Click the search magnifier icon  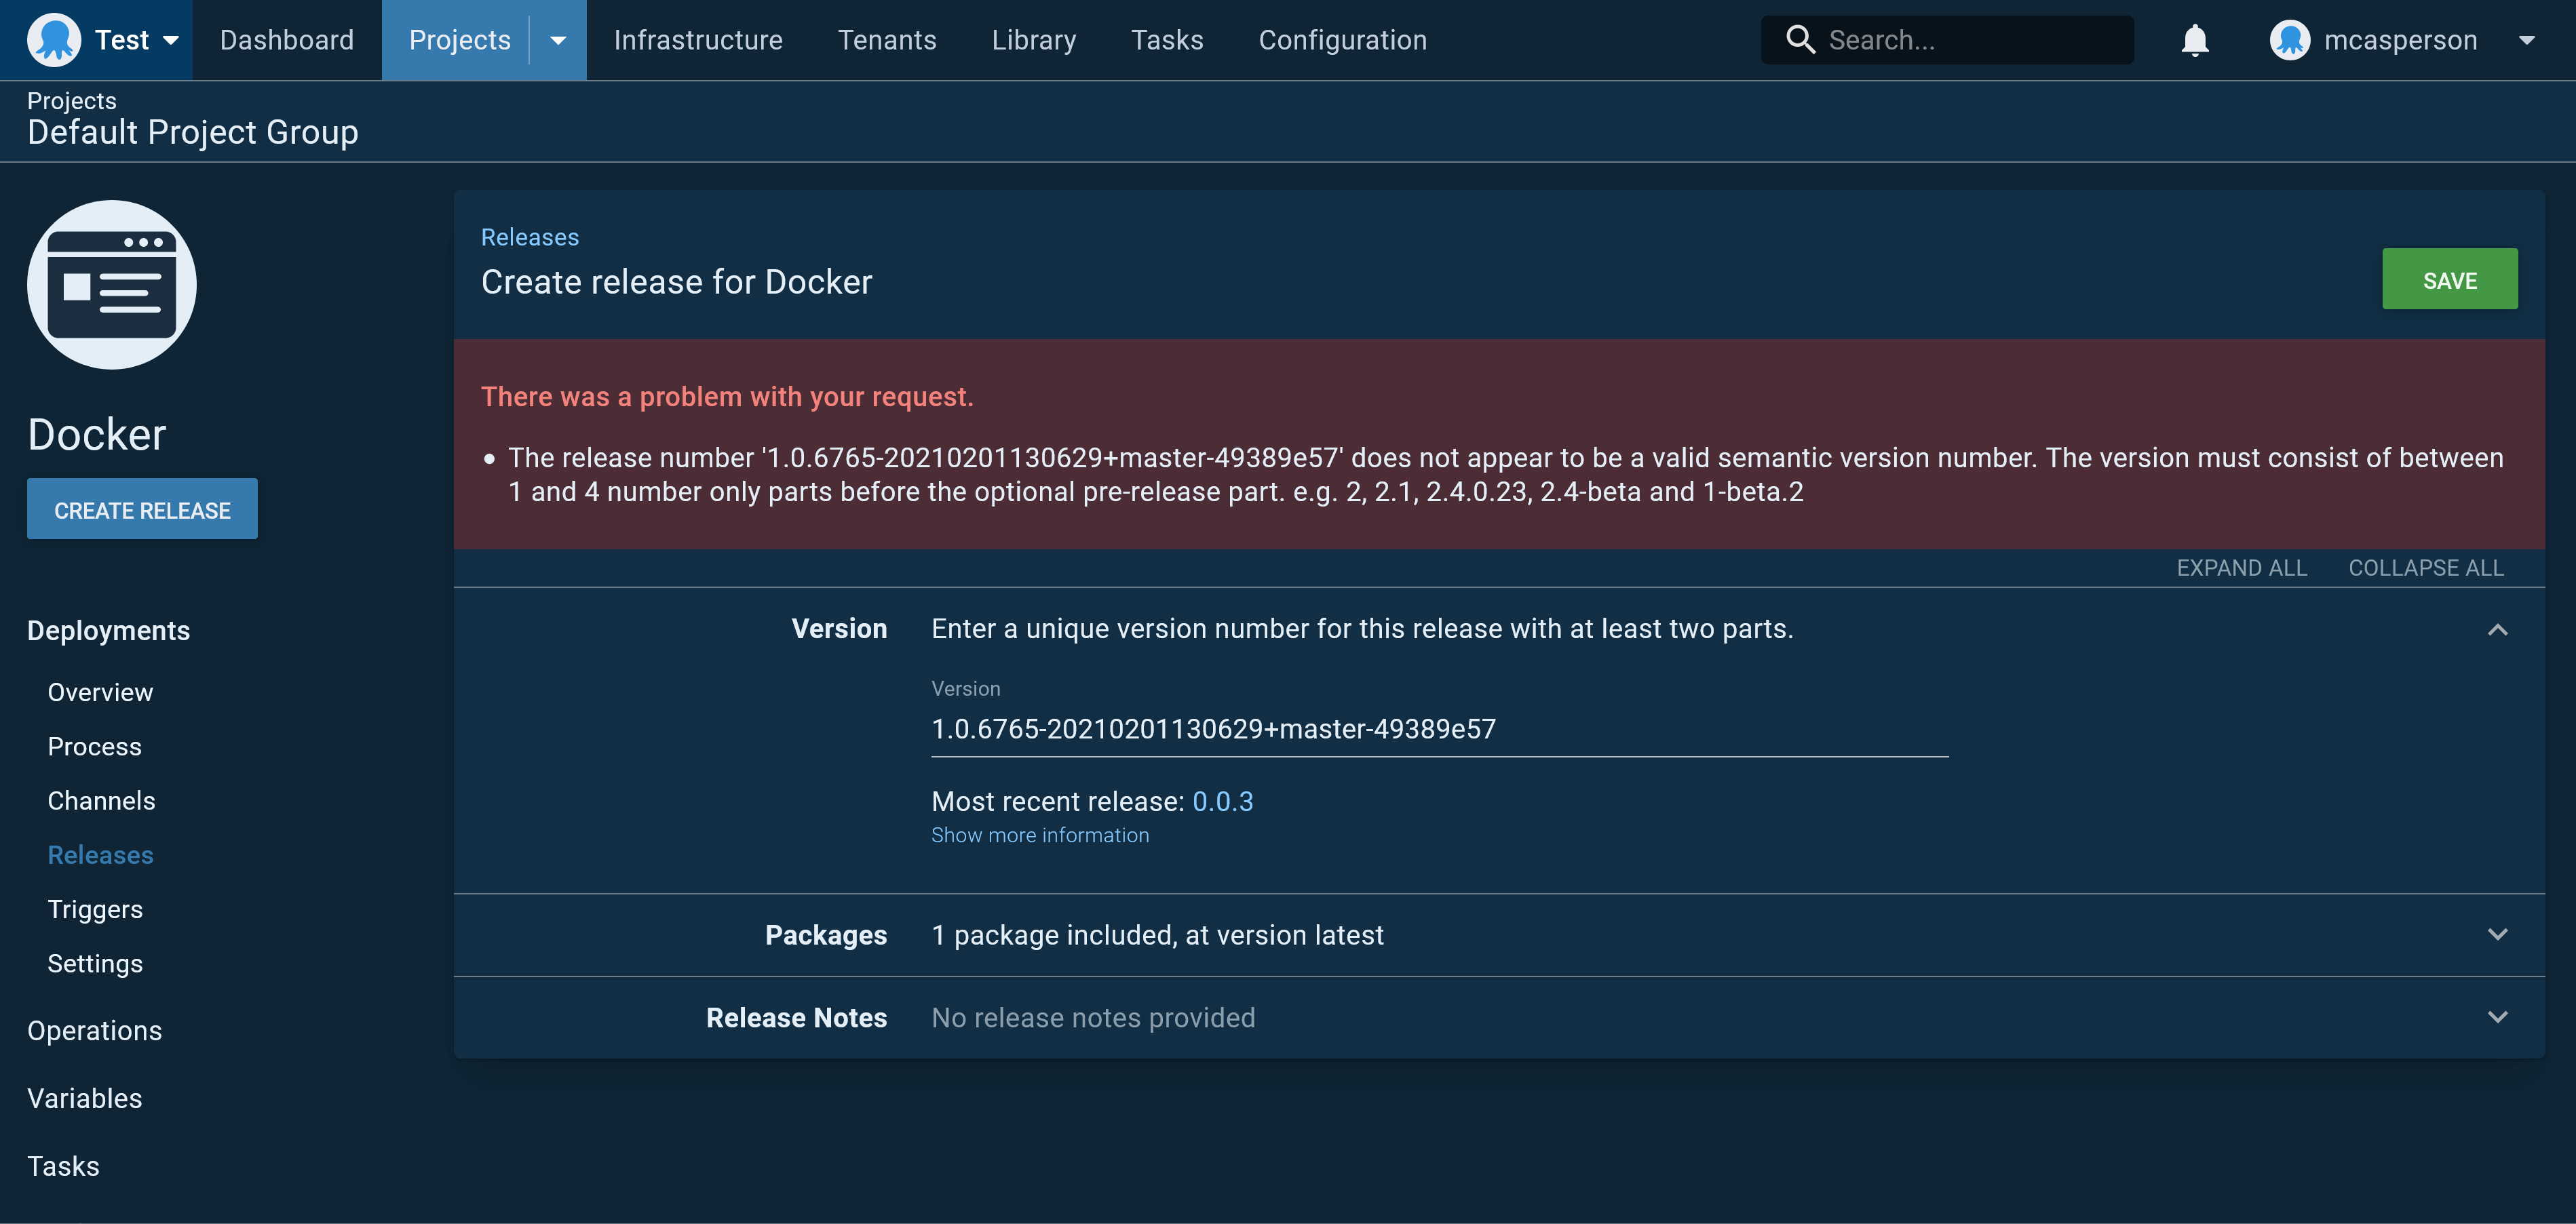pyautogui.click(x=1800, y=40)
